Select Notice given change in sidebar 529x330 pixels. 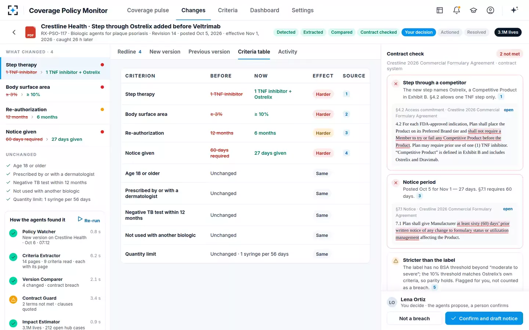click(x=55, y=135)
